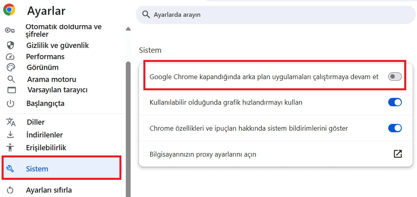Select Arama motoru in sidebar
Image resolution: width=417 pixels, height=197 pixels.
[x=52, y=80]
